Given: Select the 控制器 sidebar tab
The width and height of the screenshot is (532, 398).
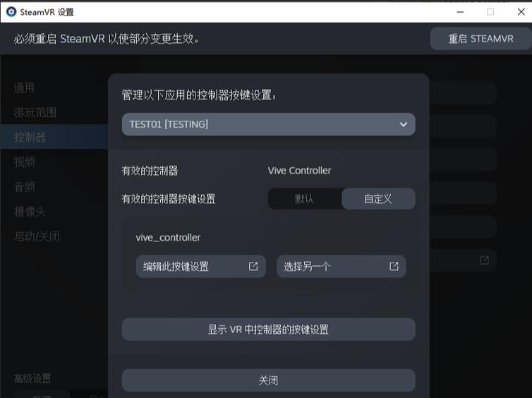Looking at the screenshot, I should [54, 137].
